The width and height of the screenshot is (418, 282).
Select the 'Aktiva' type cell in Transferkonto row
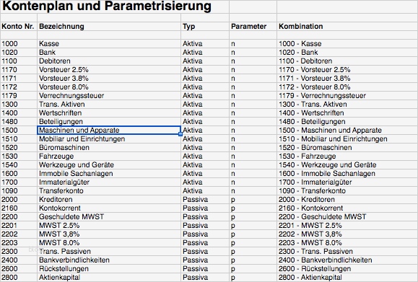[205, 190]
